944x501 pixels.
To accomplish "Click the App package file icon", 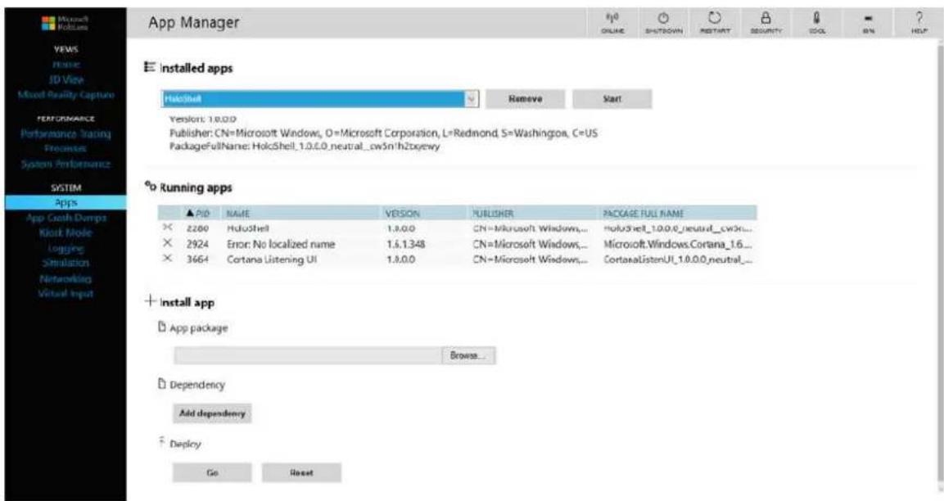I will 161,327.
